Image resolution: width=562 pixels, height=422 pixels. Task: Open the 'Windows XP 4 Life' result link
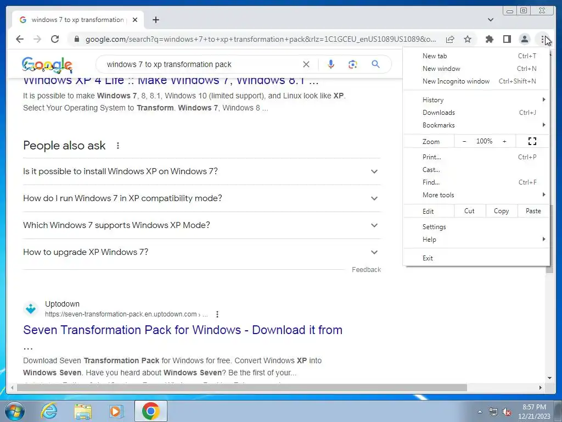pyautogui.click(x=171, y=81)
